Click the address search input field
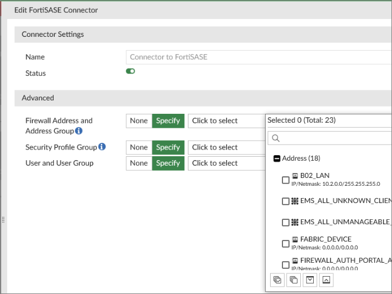This screenshot has height=294, width=392. pos(330,138)
